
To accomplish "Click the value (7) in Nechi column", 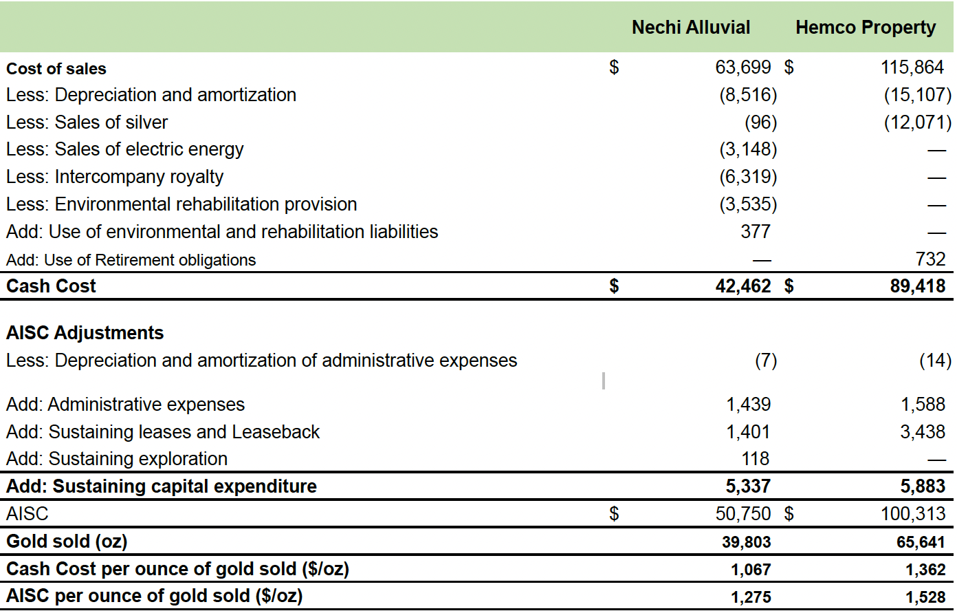I will click(766, 361).
